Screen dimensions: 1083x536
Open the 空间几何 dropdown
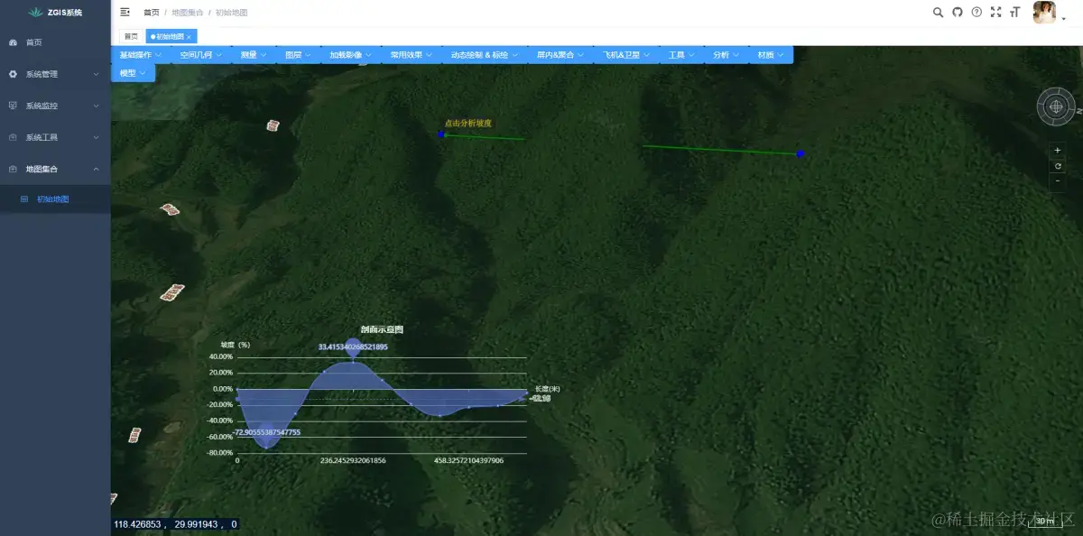click(200, 55)
